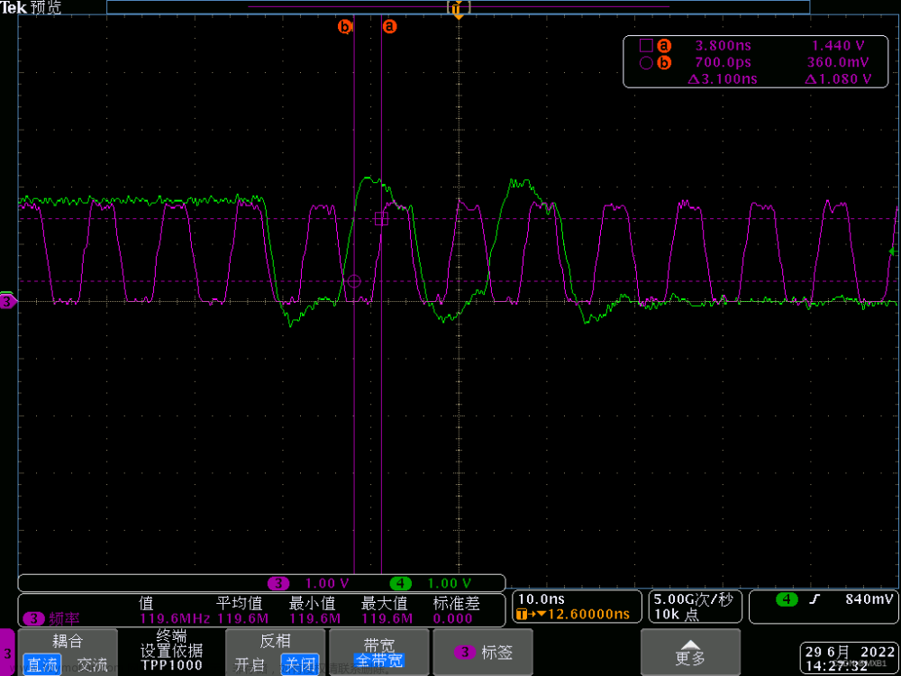Viewport: 901px width, 676px height.
Task: Click the 最小值 column header
Action: tap(312, 604)
